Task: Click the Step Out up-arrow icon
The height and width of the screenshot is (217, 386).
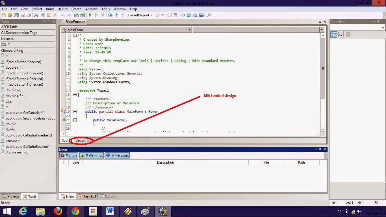Action: pyautogui.click(x=123, y=15)
